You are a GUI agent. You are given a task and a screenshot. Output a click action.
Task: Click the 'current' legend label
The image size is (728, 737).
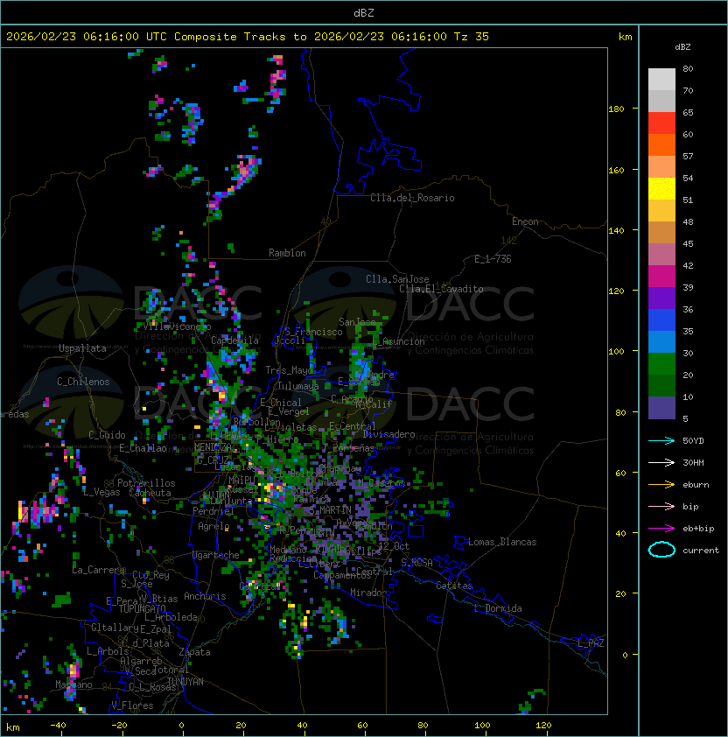tap(701, 551)
